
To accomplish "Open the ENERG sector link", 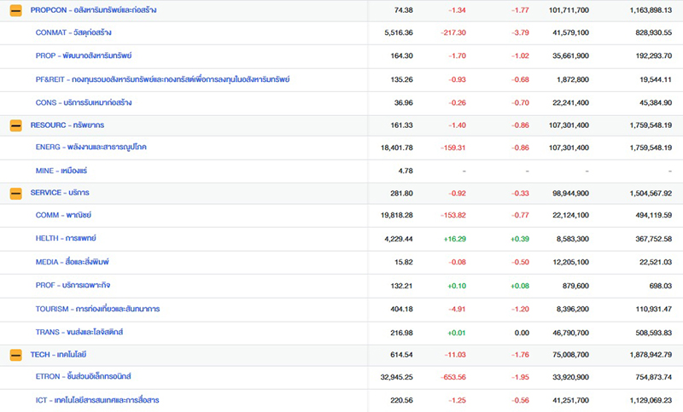I will [x=91, y=148].
